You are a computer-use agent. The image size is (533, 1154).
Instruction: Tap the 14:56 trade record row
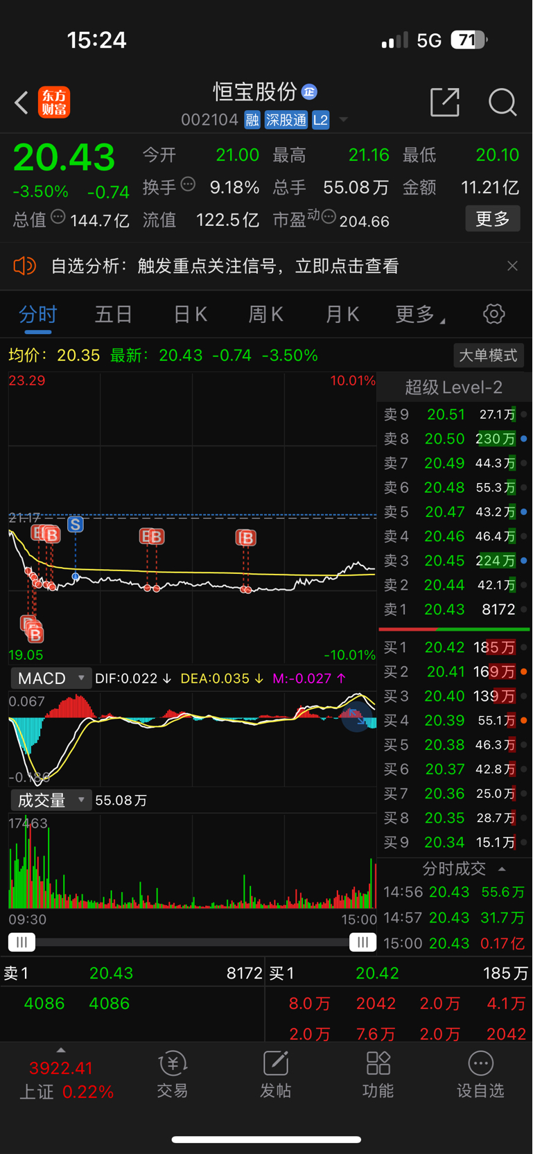pos(455,892)
